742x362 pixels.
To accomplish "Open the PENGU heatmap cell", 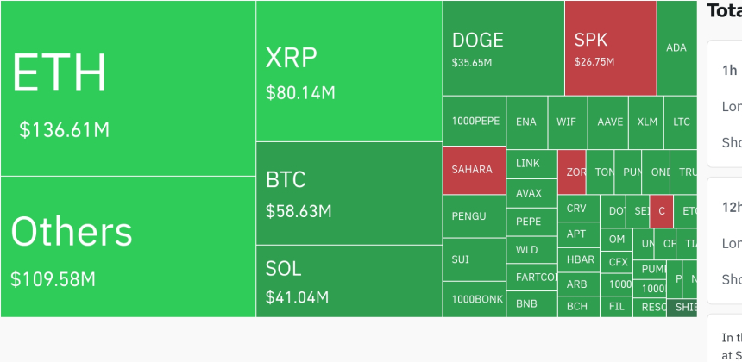I will tap(474, 216).
